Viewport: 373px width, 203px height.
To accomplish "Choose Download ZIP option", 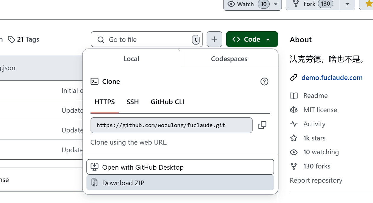I will click(x=180, y=183).
